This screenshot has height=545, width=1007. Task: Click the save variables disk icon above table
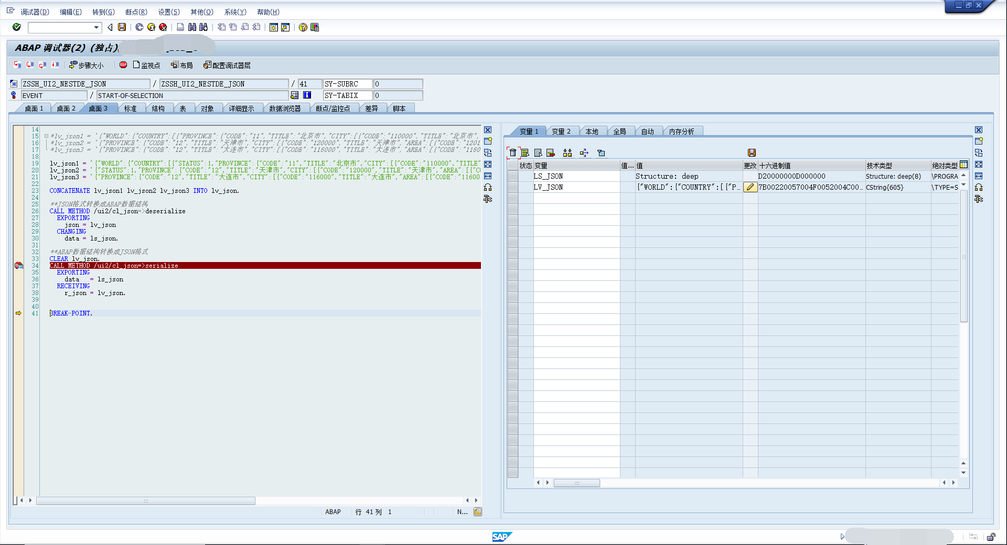click(752, 152)
